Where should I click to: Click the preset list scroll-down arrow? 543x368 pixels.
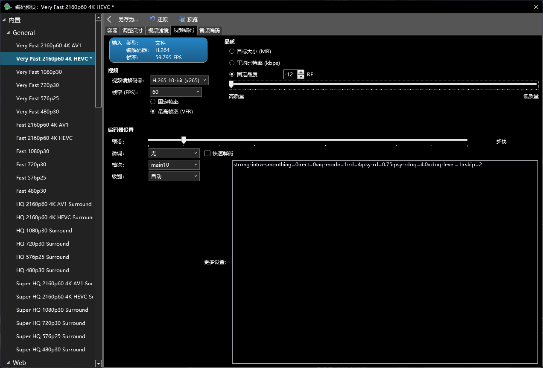[99, 363]
